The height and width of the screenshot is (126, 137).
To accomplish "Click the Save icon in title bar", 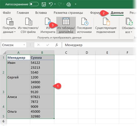I will [44, 4].
